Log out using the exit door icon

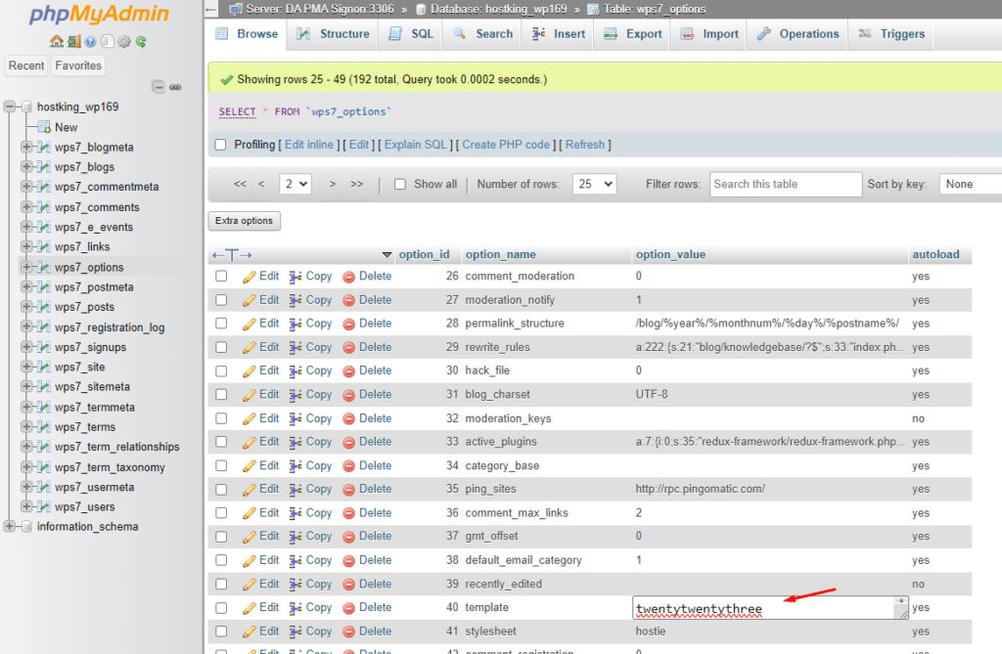point(72,43)
